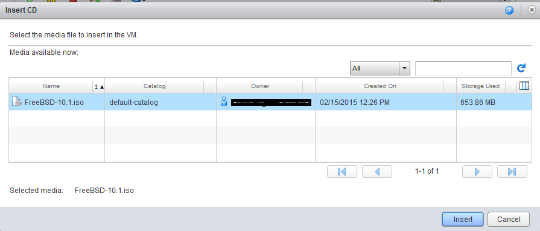
Task: Refresh the media list
Action: tap(521, 68)
